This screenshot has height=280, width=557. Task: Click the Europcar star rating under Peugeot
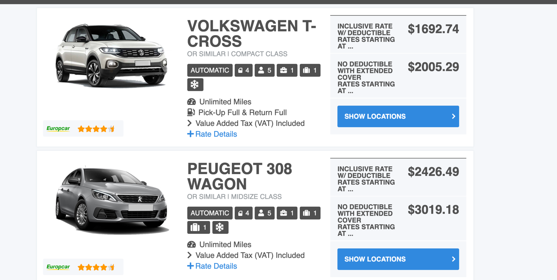96,267
